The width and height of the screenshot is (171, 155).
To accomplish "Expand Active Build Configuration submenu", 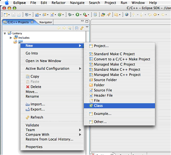I will tap(52, 69).
